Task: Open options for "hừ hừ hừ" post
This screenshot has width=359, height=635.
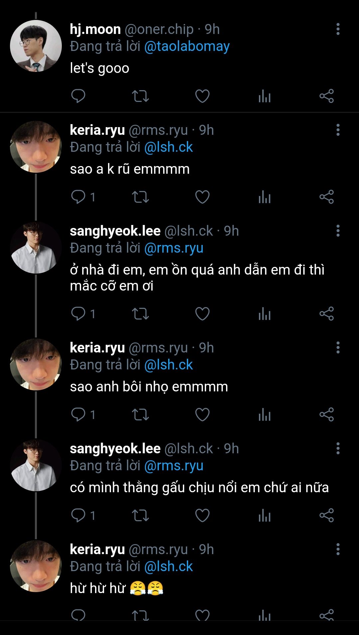Action: point(338,549)
